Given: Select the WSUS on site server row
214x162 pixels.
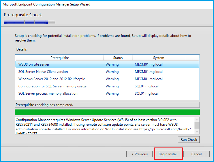Looking at the screenshot, I should coord(34,64).
